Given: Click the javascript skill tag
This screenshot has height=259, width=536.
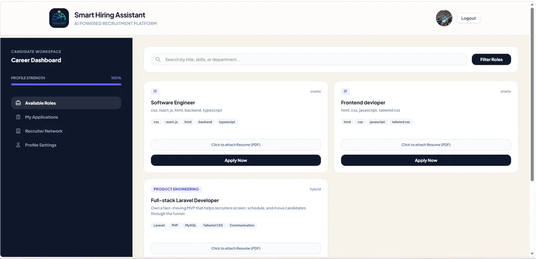Looking at the screenshot, I should coord(377,122).
